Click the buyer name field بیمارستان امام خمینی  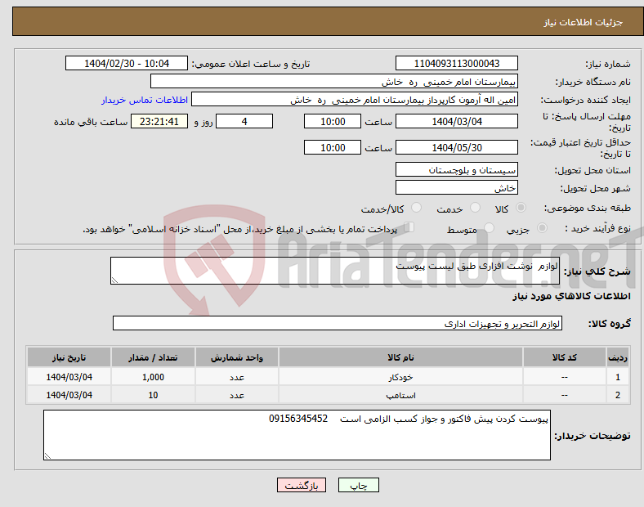click(334, 81)
